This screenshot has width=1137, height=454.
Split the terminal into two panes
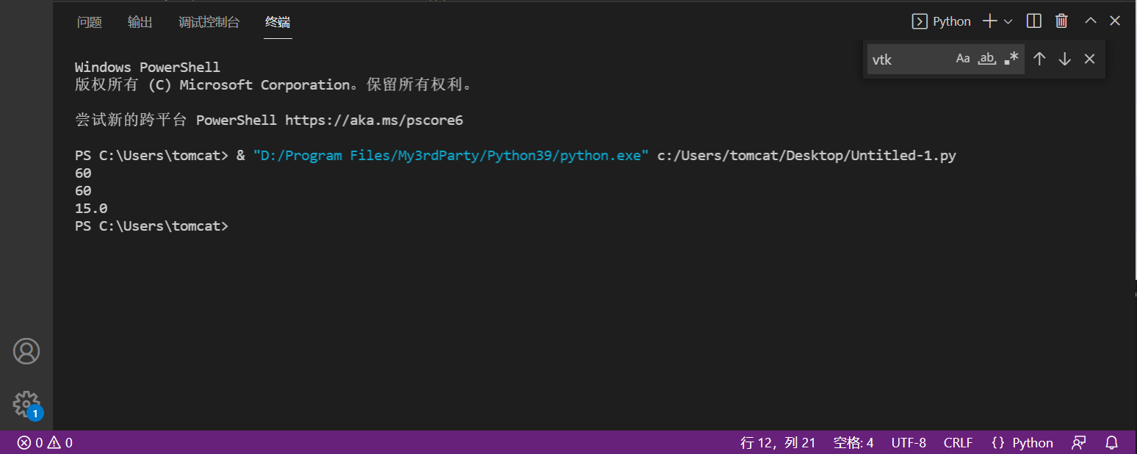click(1033, 21)
